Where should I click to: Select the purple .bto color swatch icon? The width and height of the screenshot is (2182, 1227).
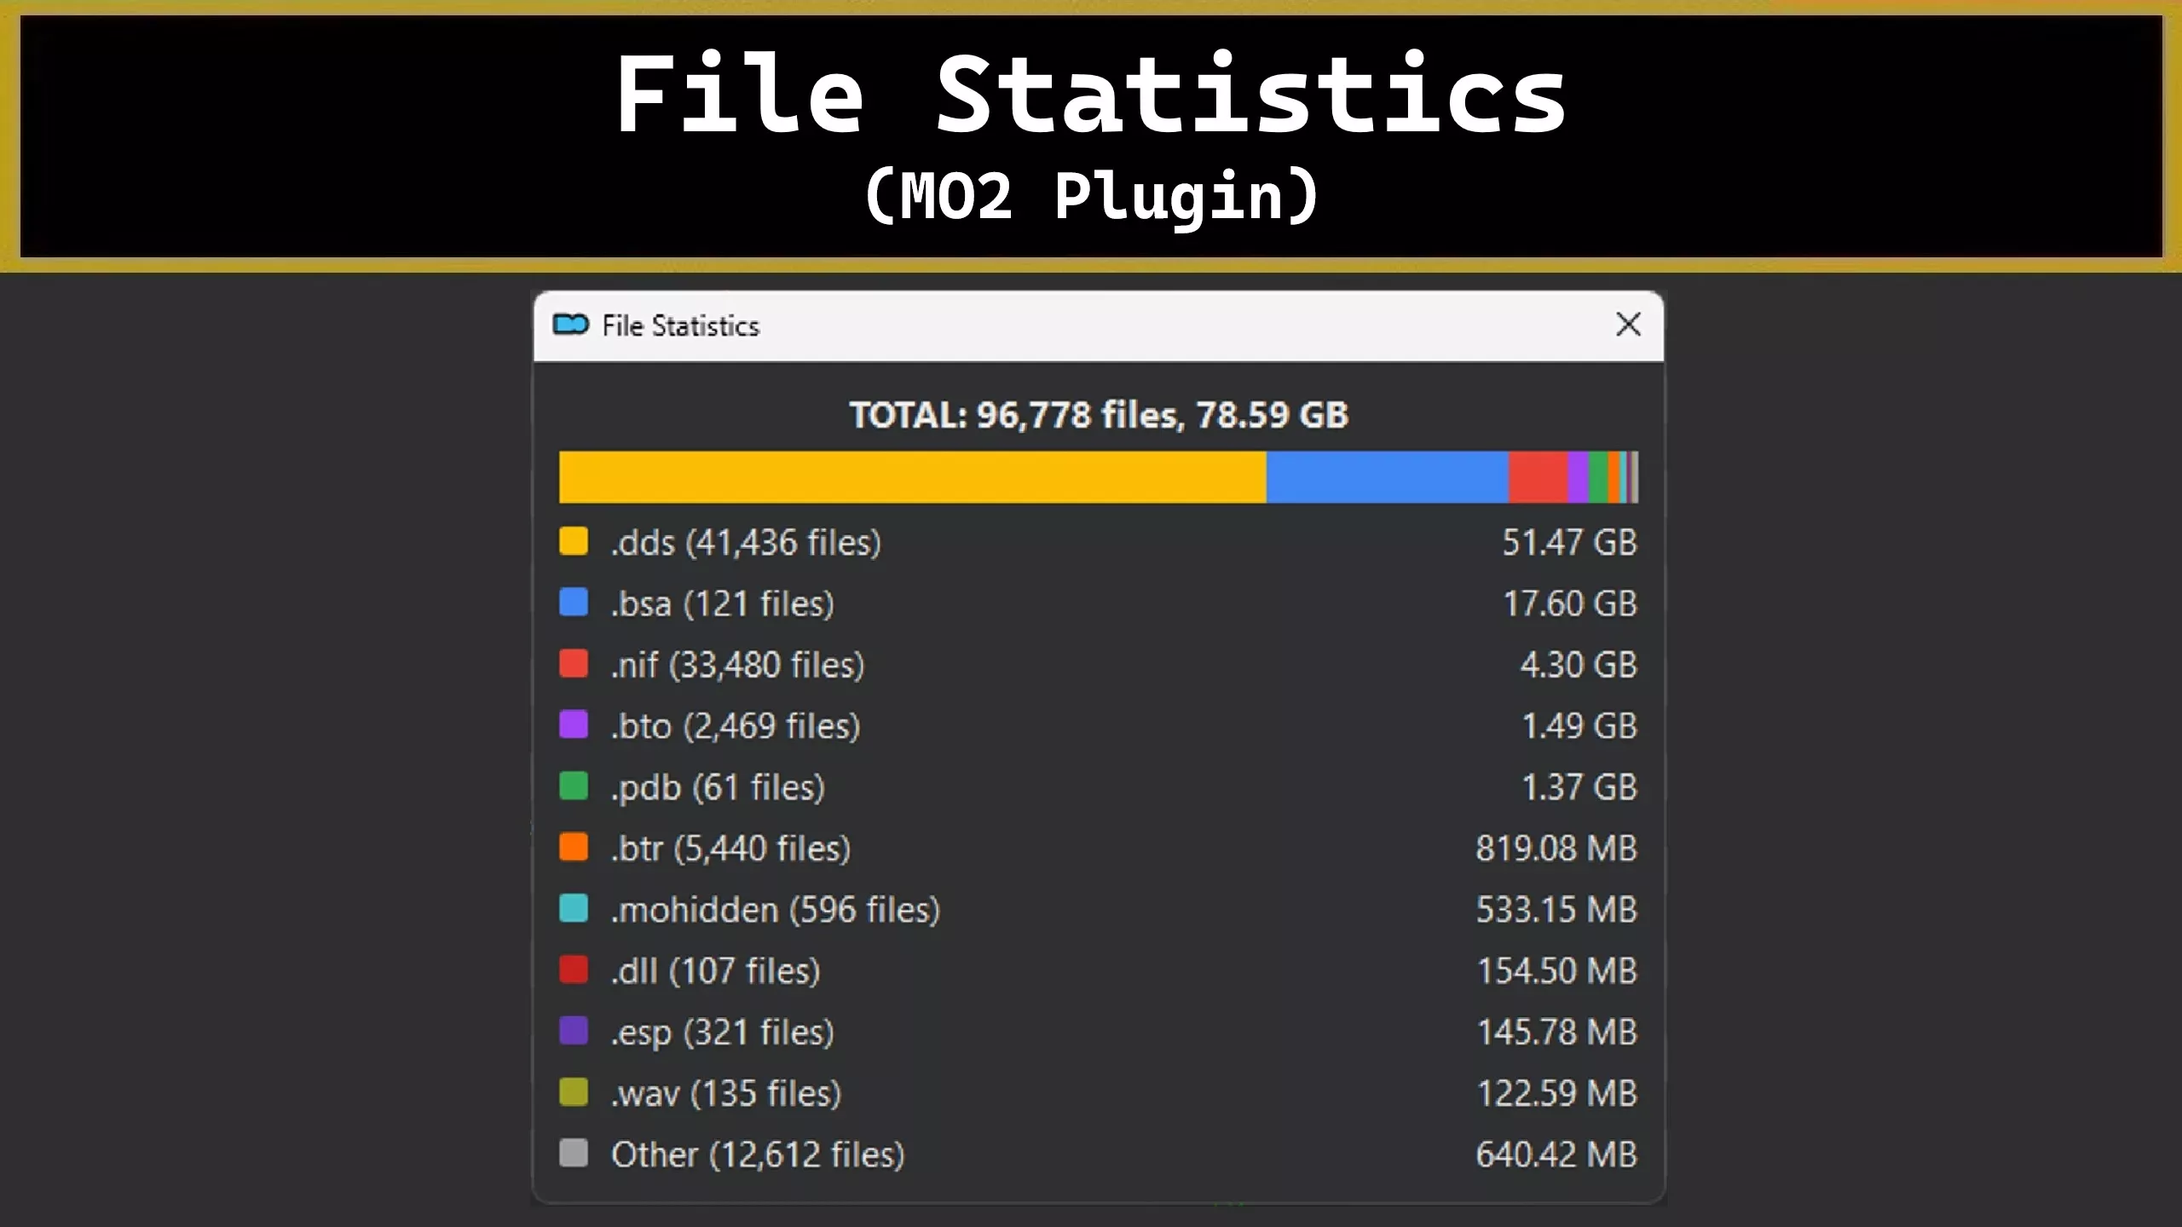[573, 726]
